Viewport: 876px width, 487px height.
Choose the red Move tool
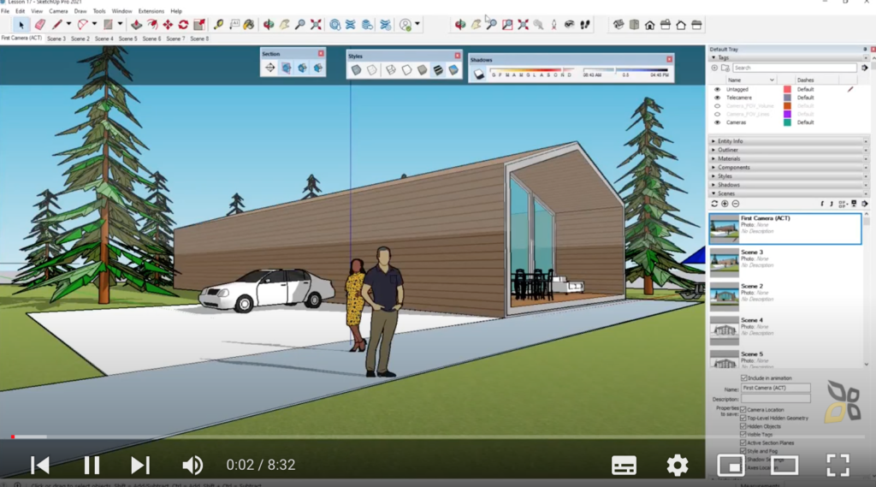click(168, 25)
